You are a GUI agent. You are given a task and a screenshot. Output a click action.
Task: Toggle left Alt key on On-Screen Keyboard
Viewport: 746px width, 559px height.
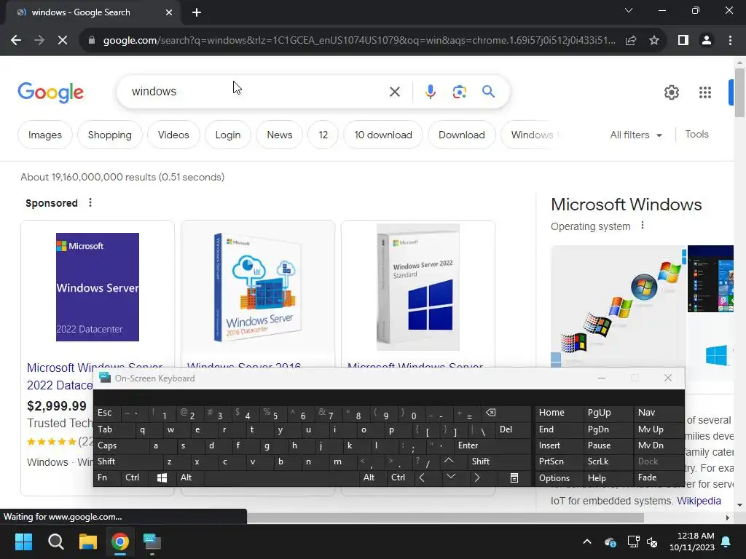[190, 477]
